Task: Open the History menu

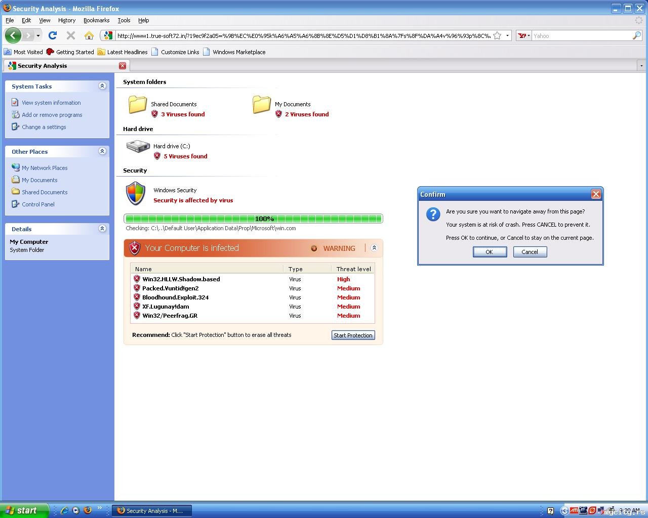Action: tap(67, 20)
